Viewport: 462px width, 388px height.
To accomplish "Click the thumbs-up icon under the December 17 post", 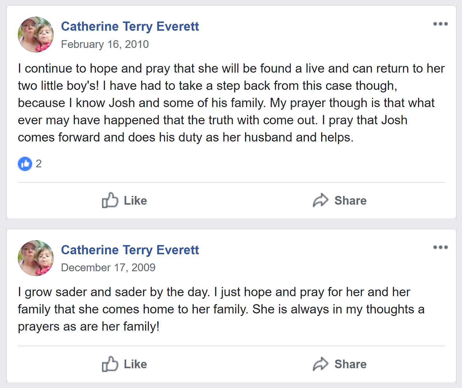I will click(x=110, y=364).
